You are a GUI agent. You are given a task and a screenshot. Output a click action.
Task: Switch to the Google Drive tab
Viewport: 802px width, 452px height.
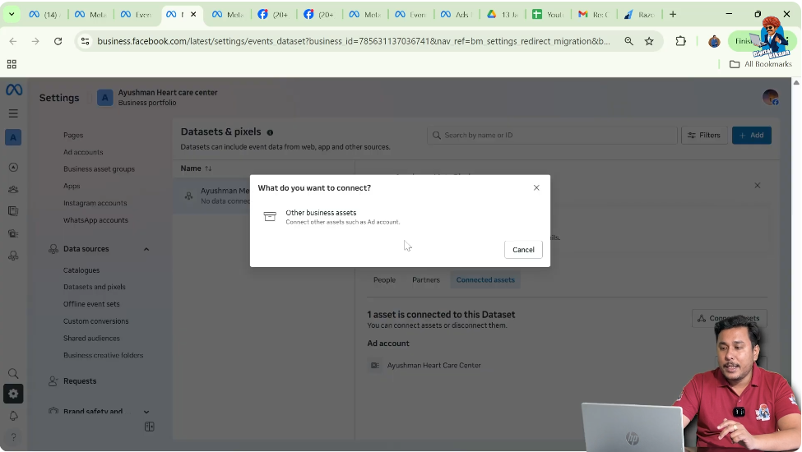503,14
